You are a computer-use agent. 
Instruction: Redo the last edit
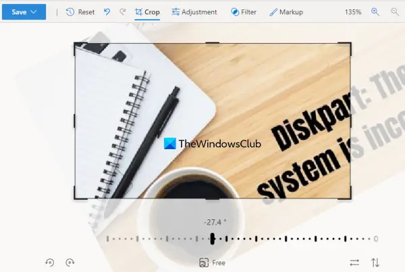point(123,12)
